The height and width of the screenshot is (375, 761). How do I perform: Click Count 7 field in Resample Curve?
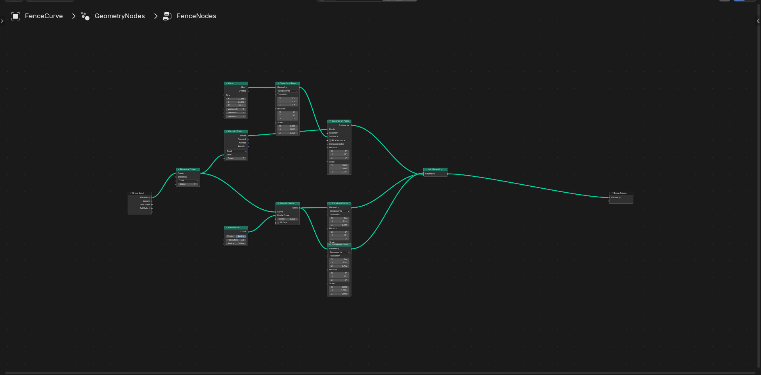188,184
